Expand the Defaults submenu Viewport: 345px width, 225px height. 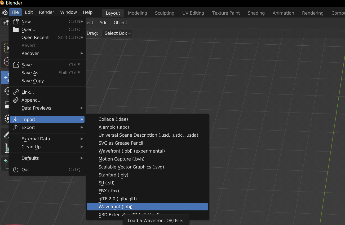pos(47,158)
